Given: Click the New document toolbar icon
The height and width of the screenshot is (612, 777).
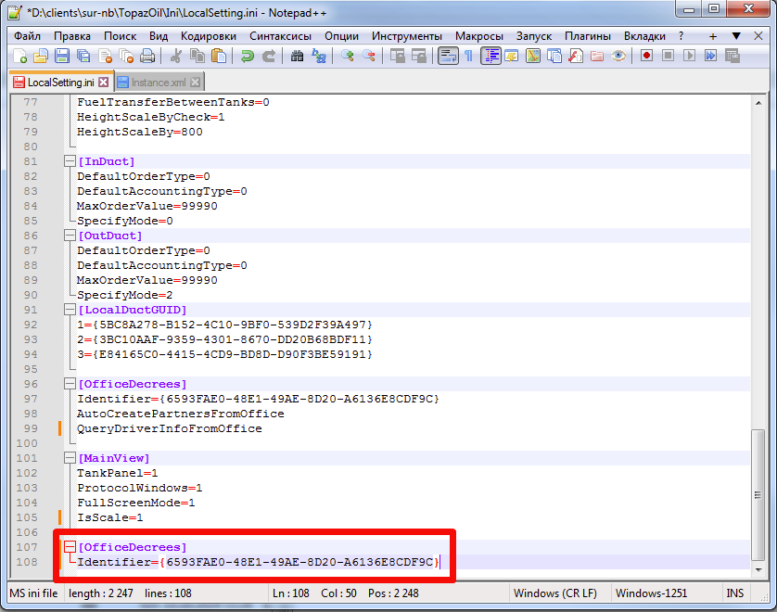Looking at the screenshot, I should (x=19, y=56).
